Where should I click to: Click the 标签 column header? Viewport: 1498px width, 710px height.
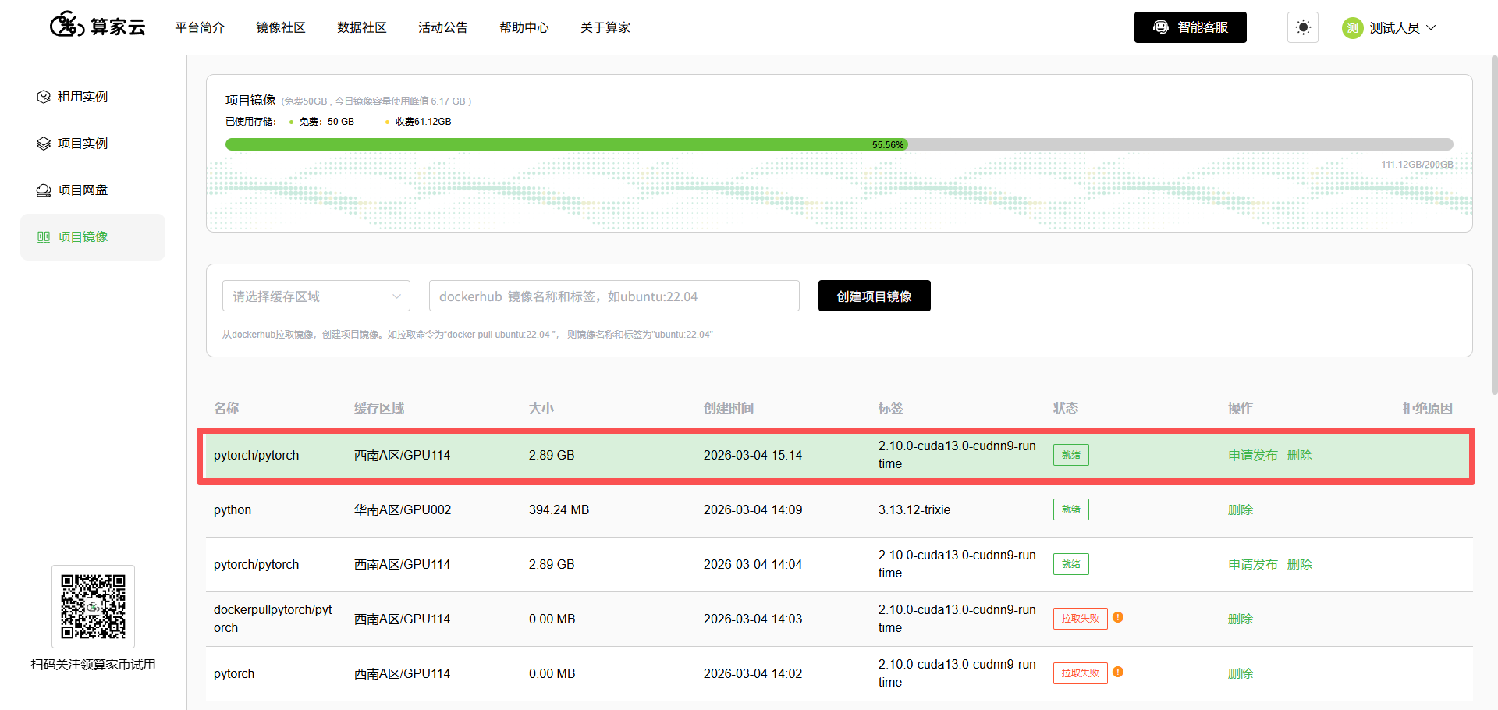[891, 408]
